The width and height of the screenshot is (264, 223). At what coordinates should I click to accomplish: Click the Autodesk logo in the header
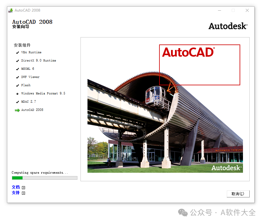[228, 26]
